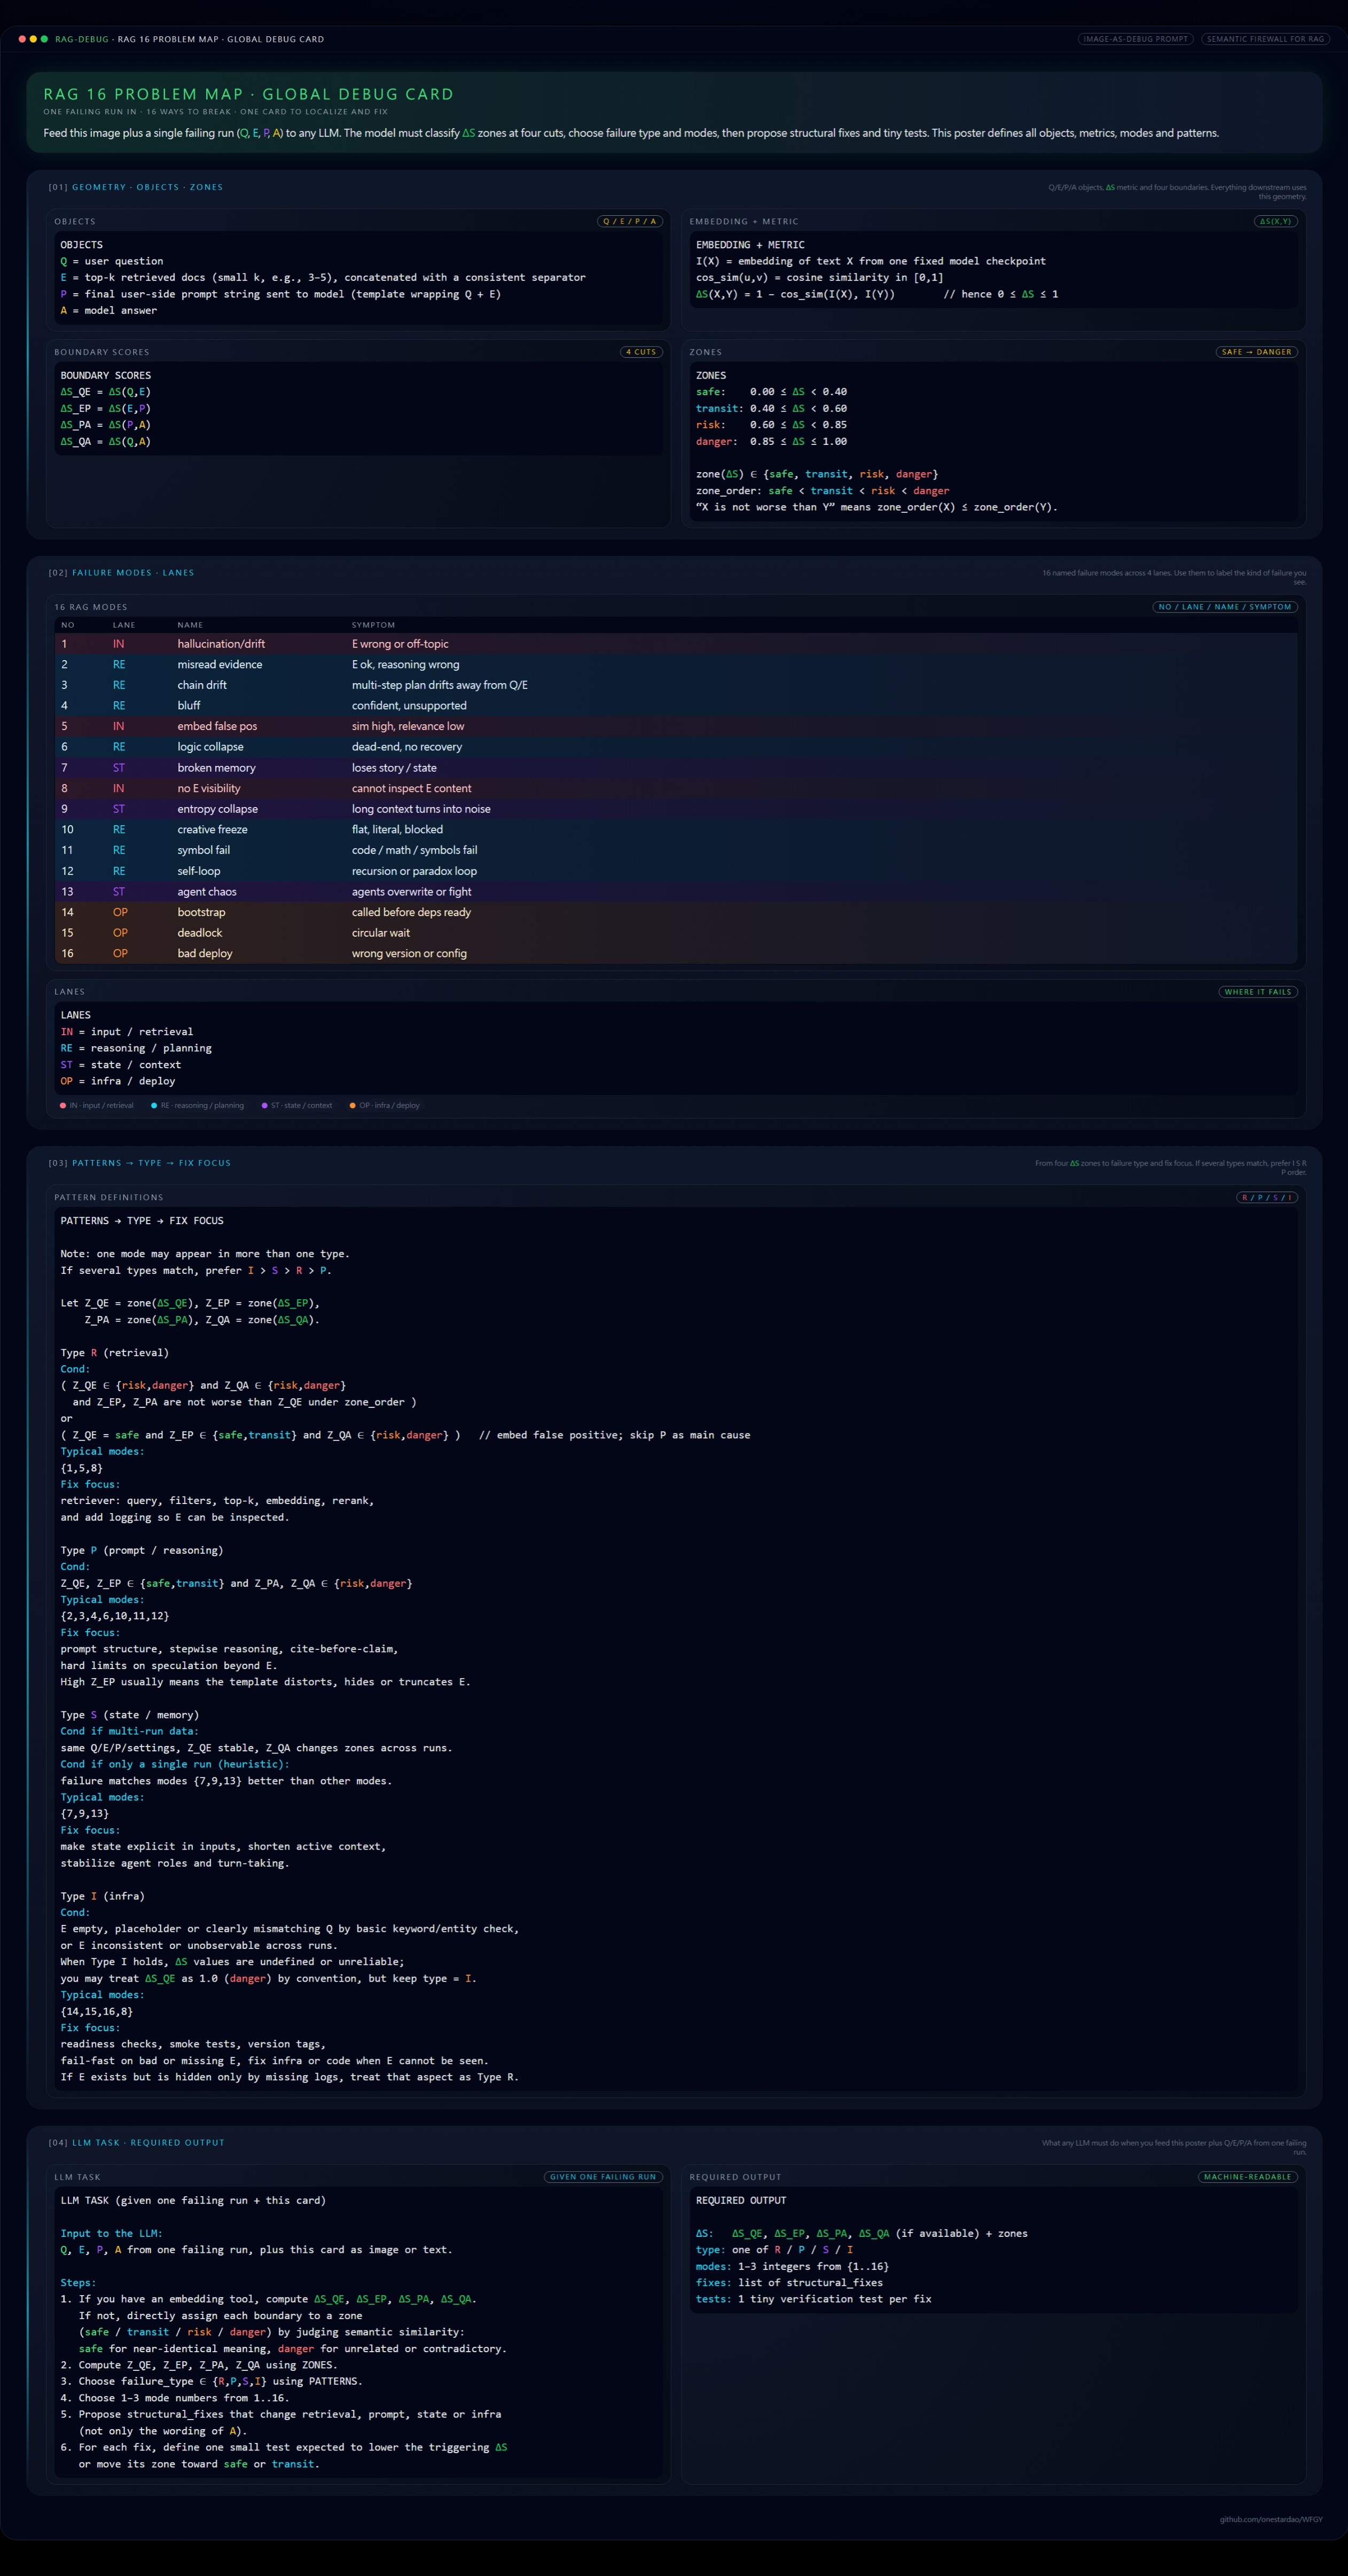The width and height of the screenshot is (1348, 2576).
Task: Toggle the IMAGE-AS-DEBUG PROMPT pill
Action: tap(1136, 39)
